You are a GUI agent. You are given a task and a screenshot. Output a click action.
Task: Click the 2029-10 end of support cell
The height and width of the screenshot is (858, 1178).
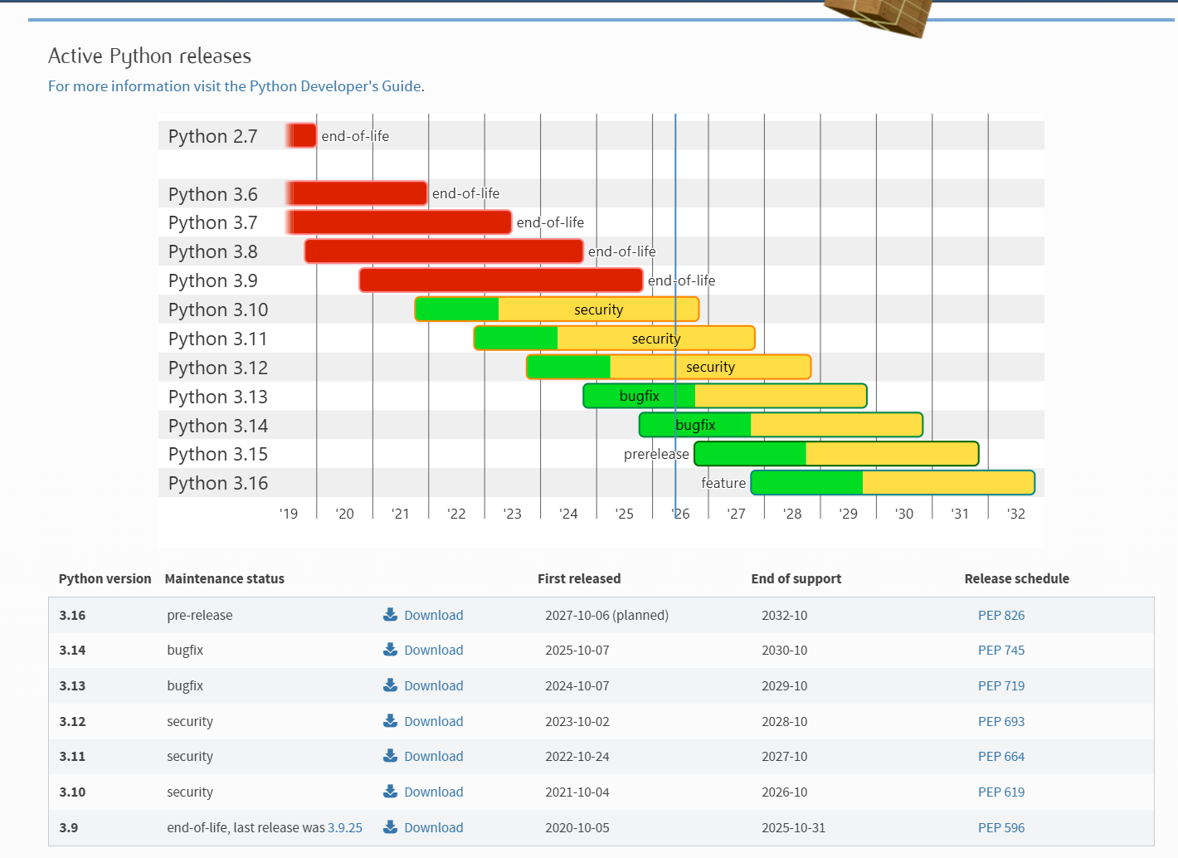785,685
